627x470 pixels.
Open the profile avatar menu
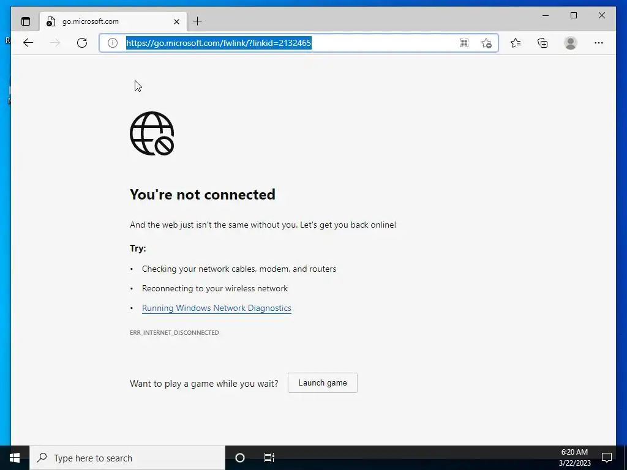pyautogui.click(x=571, y=43)
